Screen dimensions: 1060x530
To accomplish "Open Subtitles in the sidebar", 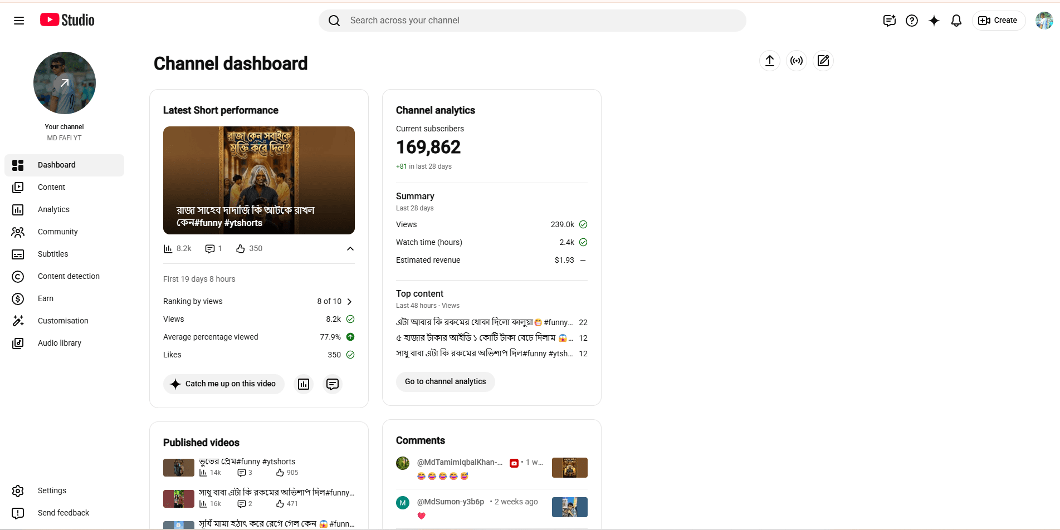I will coord(65,254).
